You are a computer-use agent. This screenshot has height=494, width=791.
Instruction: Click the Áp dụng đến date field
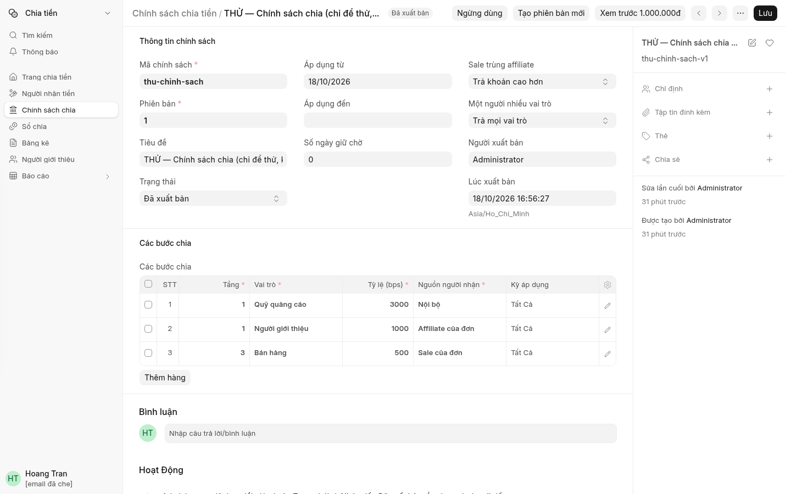[x=378, y=121]
